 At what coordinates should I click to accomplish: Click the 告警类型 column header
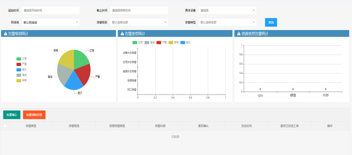(x=31, y=126)
